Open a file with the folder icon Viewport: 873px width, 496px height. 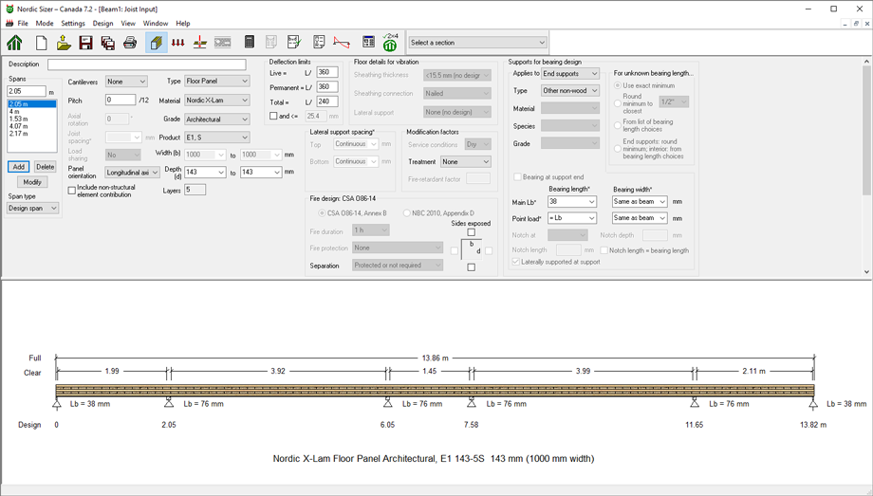click(x=64, y=43)
